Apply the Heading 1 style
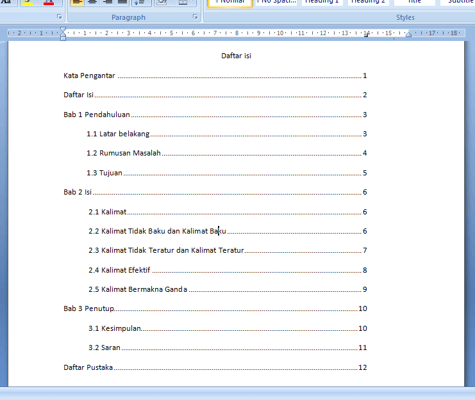Image resolution: width=475 pixels, height=400 pixels. point(322,3)
